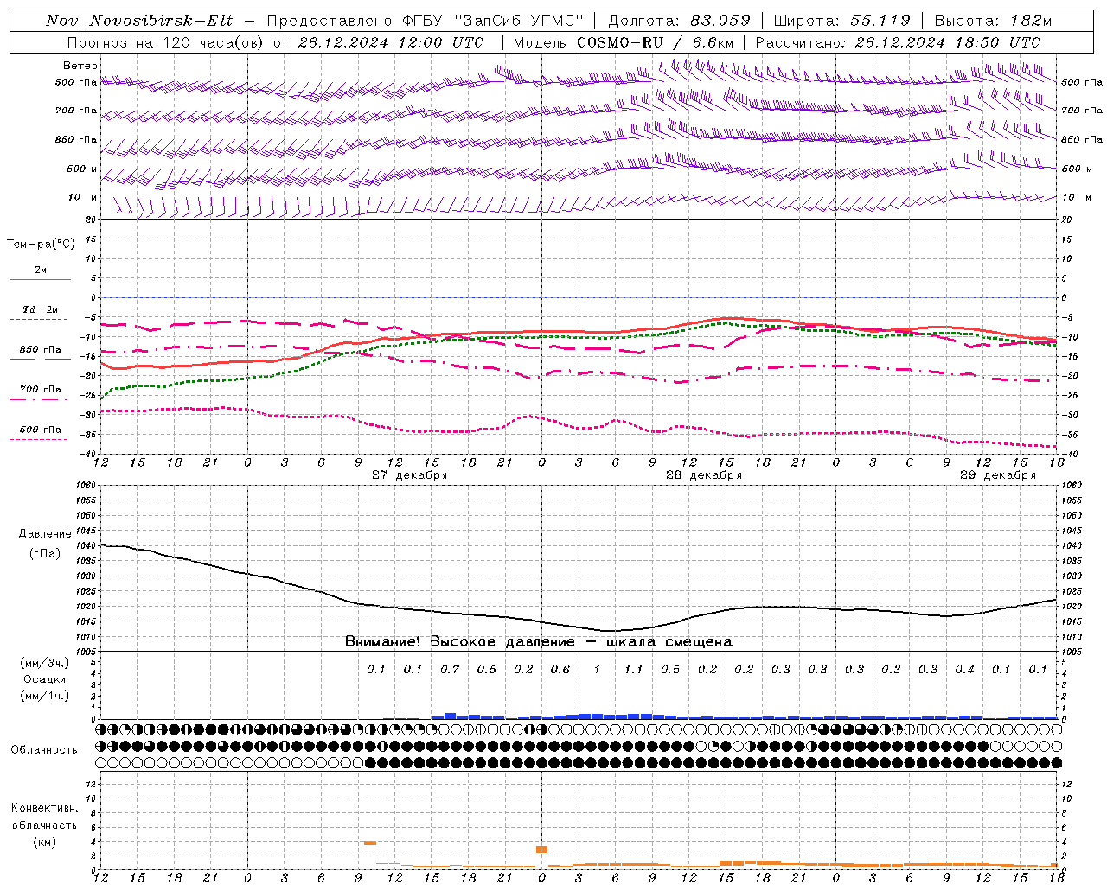Screen dimensions: 1107x885
Task: Click the '500 гПа' dotted legend line in temperature panel
Action: 39,439
